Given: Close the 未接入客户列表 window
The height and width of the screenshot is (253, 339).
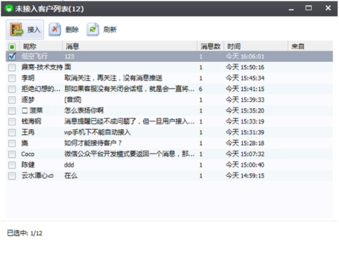Looking at the screenshot, I should [328, 8].
